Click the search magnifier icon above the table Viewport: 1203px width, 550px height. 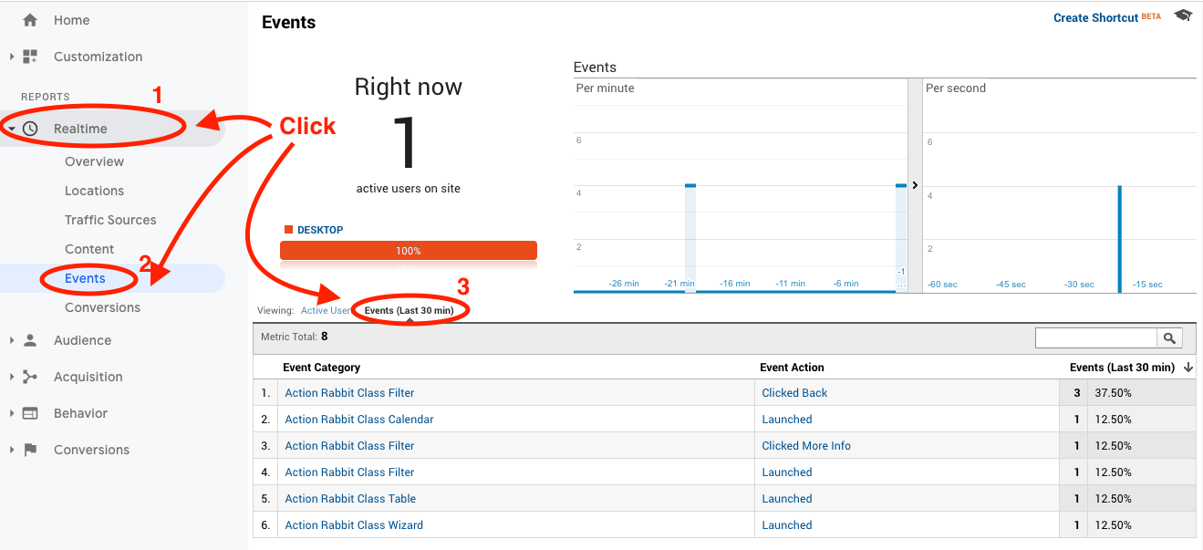[x=1169, y=337]
